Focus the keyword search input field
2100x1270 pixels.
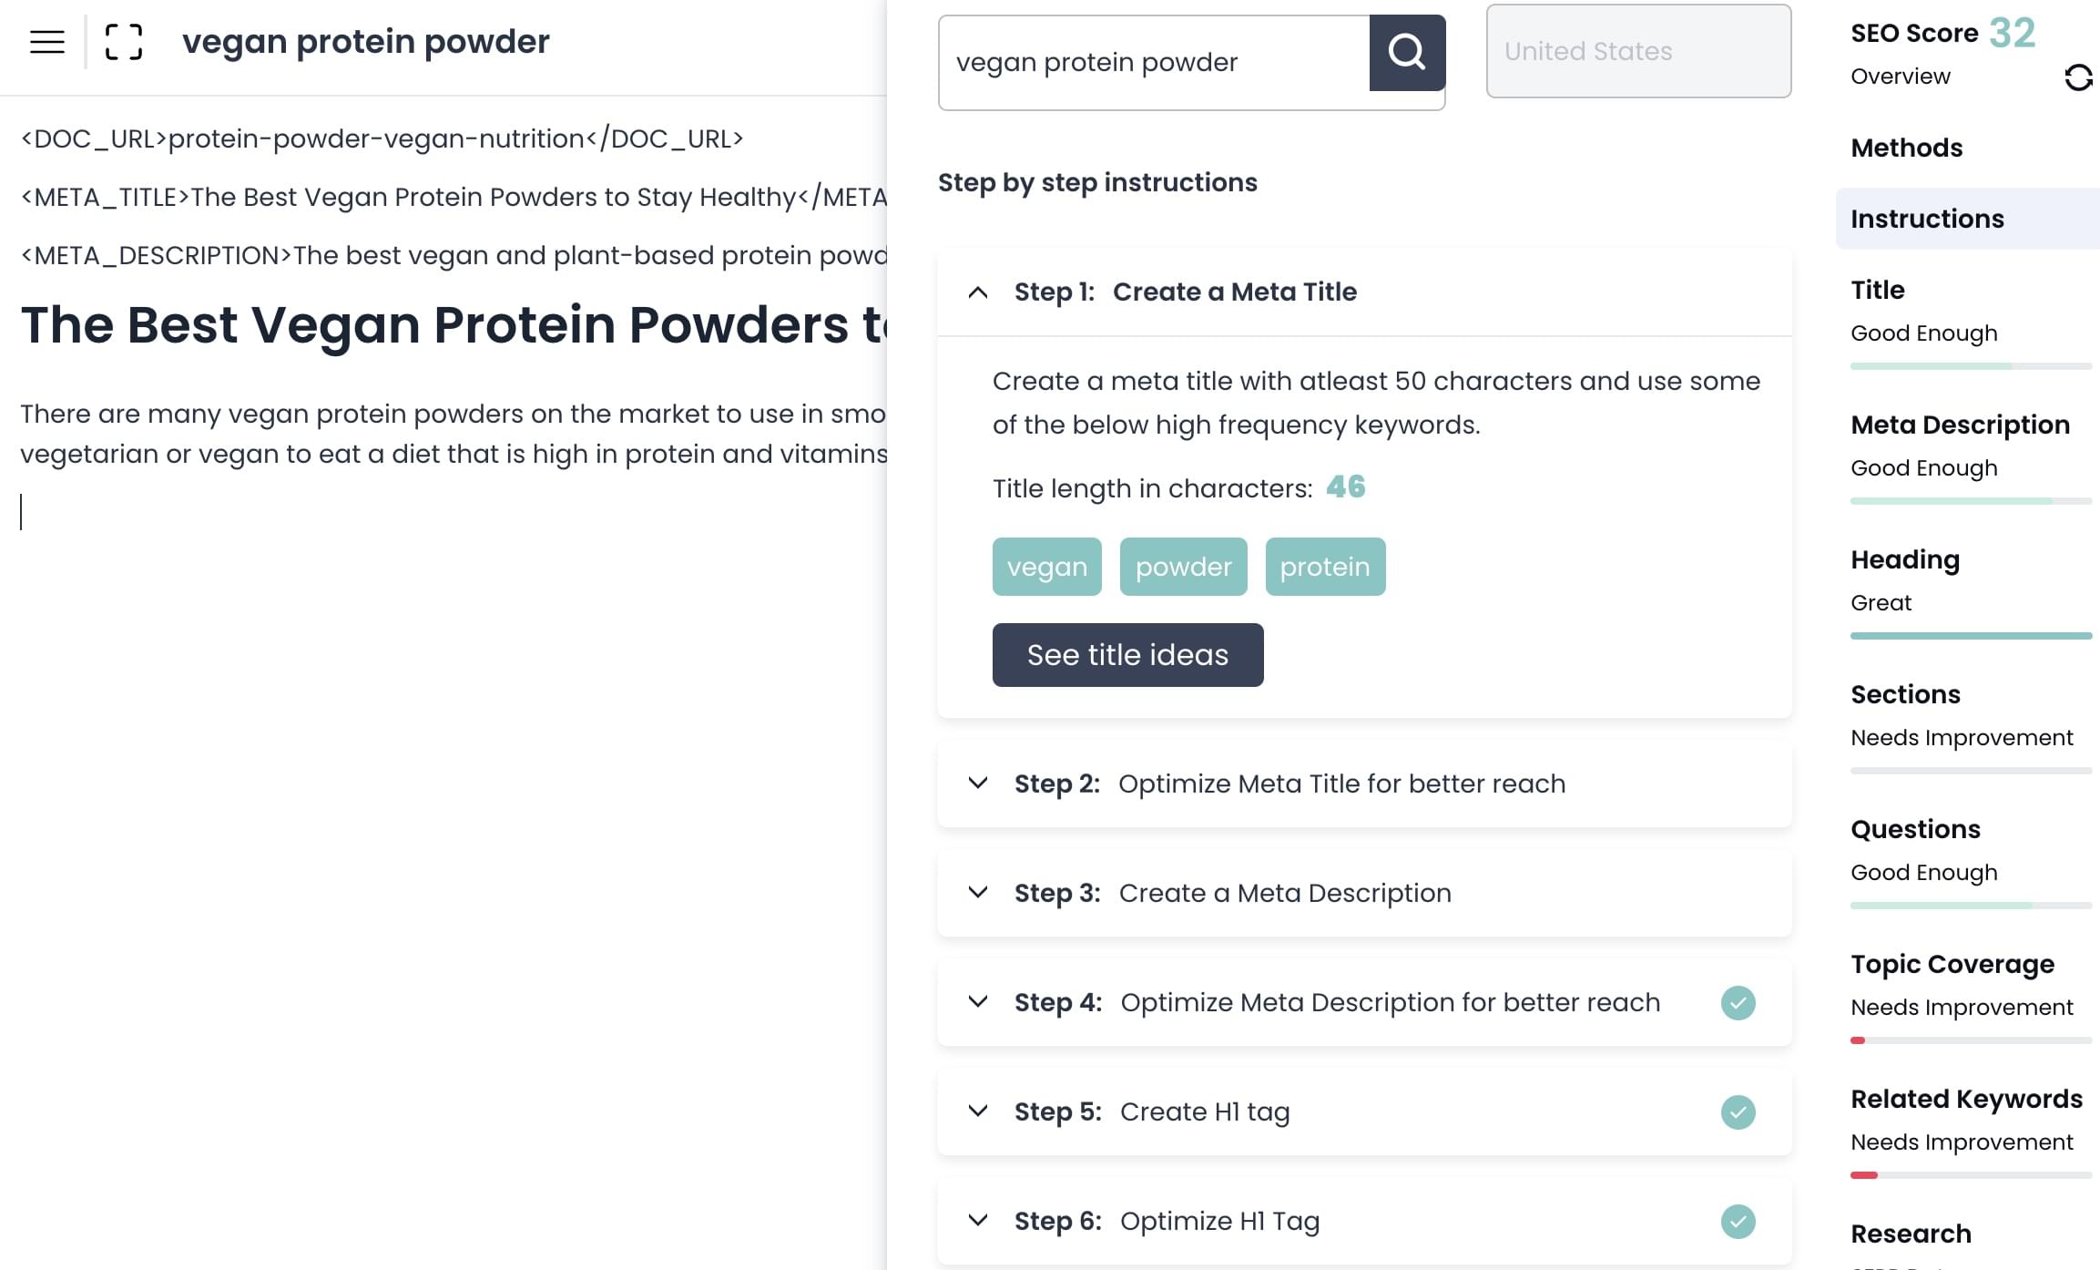pyautogui.click(x=1153, y=62)
